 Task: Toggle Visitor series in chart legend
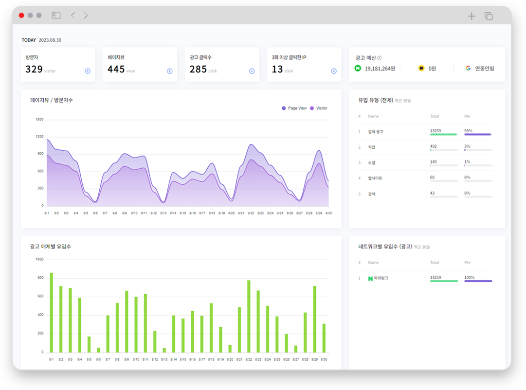319,108
